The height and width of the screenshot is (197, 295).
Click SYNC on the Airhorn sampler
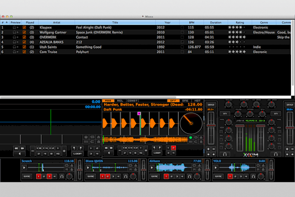click(x=154, y=176)
